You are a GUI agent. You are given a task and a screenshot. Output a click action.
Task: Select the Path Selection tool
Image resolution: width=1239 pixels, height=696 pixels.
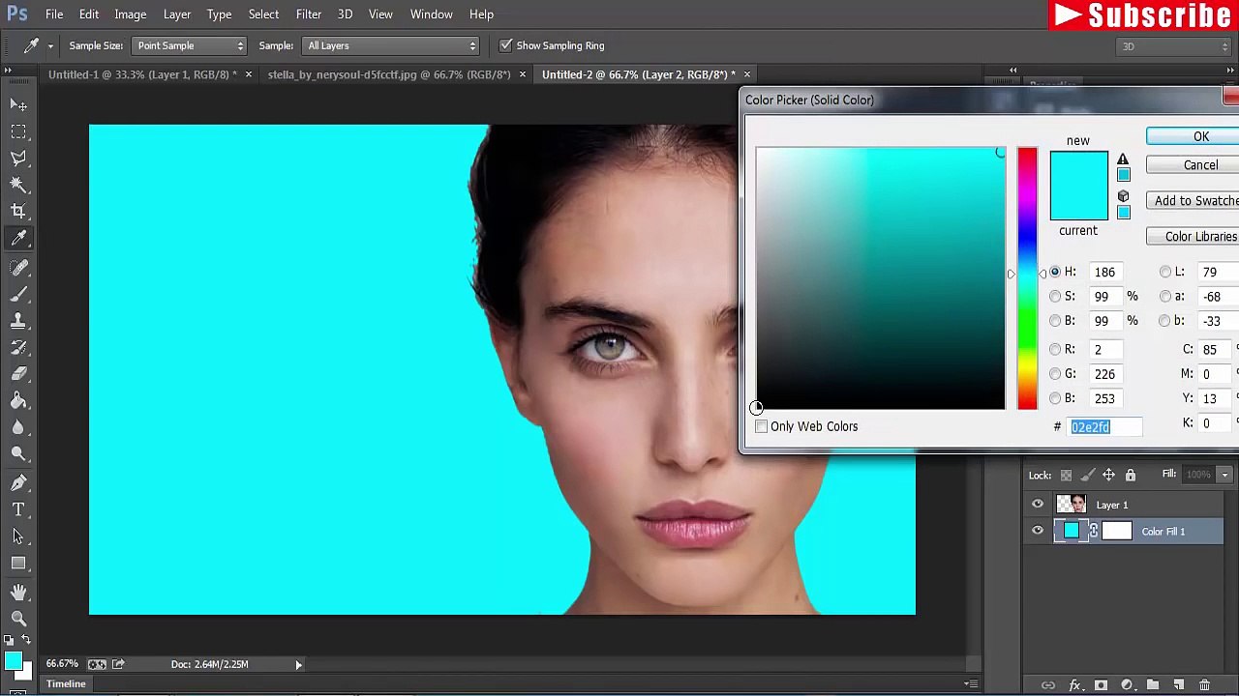[18, 536]
